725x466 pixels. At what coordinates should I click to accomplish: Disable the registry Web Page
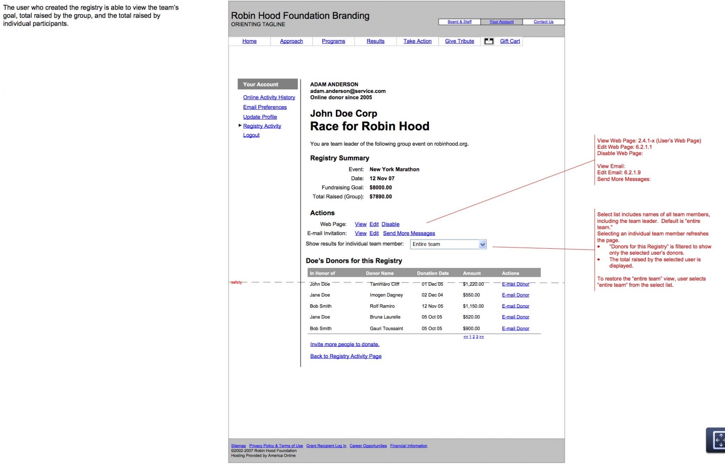pos(391,224)
